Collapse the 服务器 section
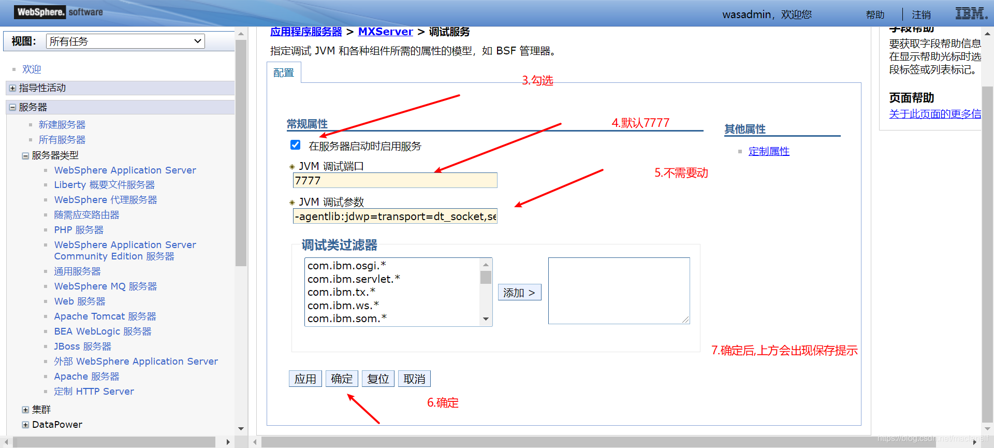Screen dimensions: 994x448 coord(12,107)
